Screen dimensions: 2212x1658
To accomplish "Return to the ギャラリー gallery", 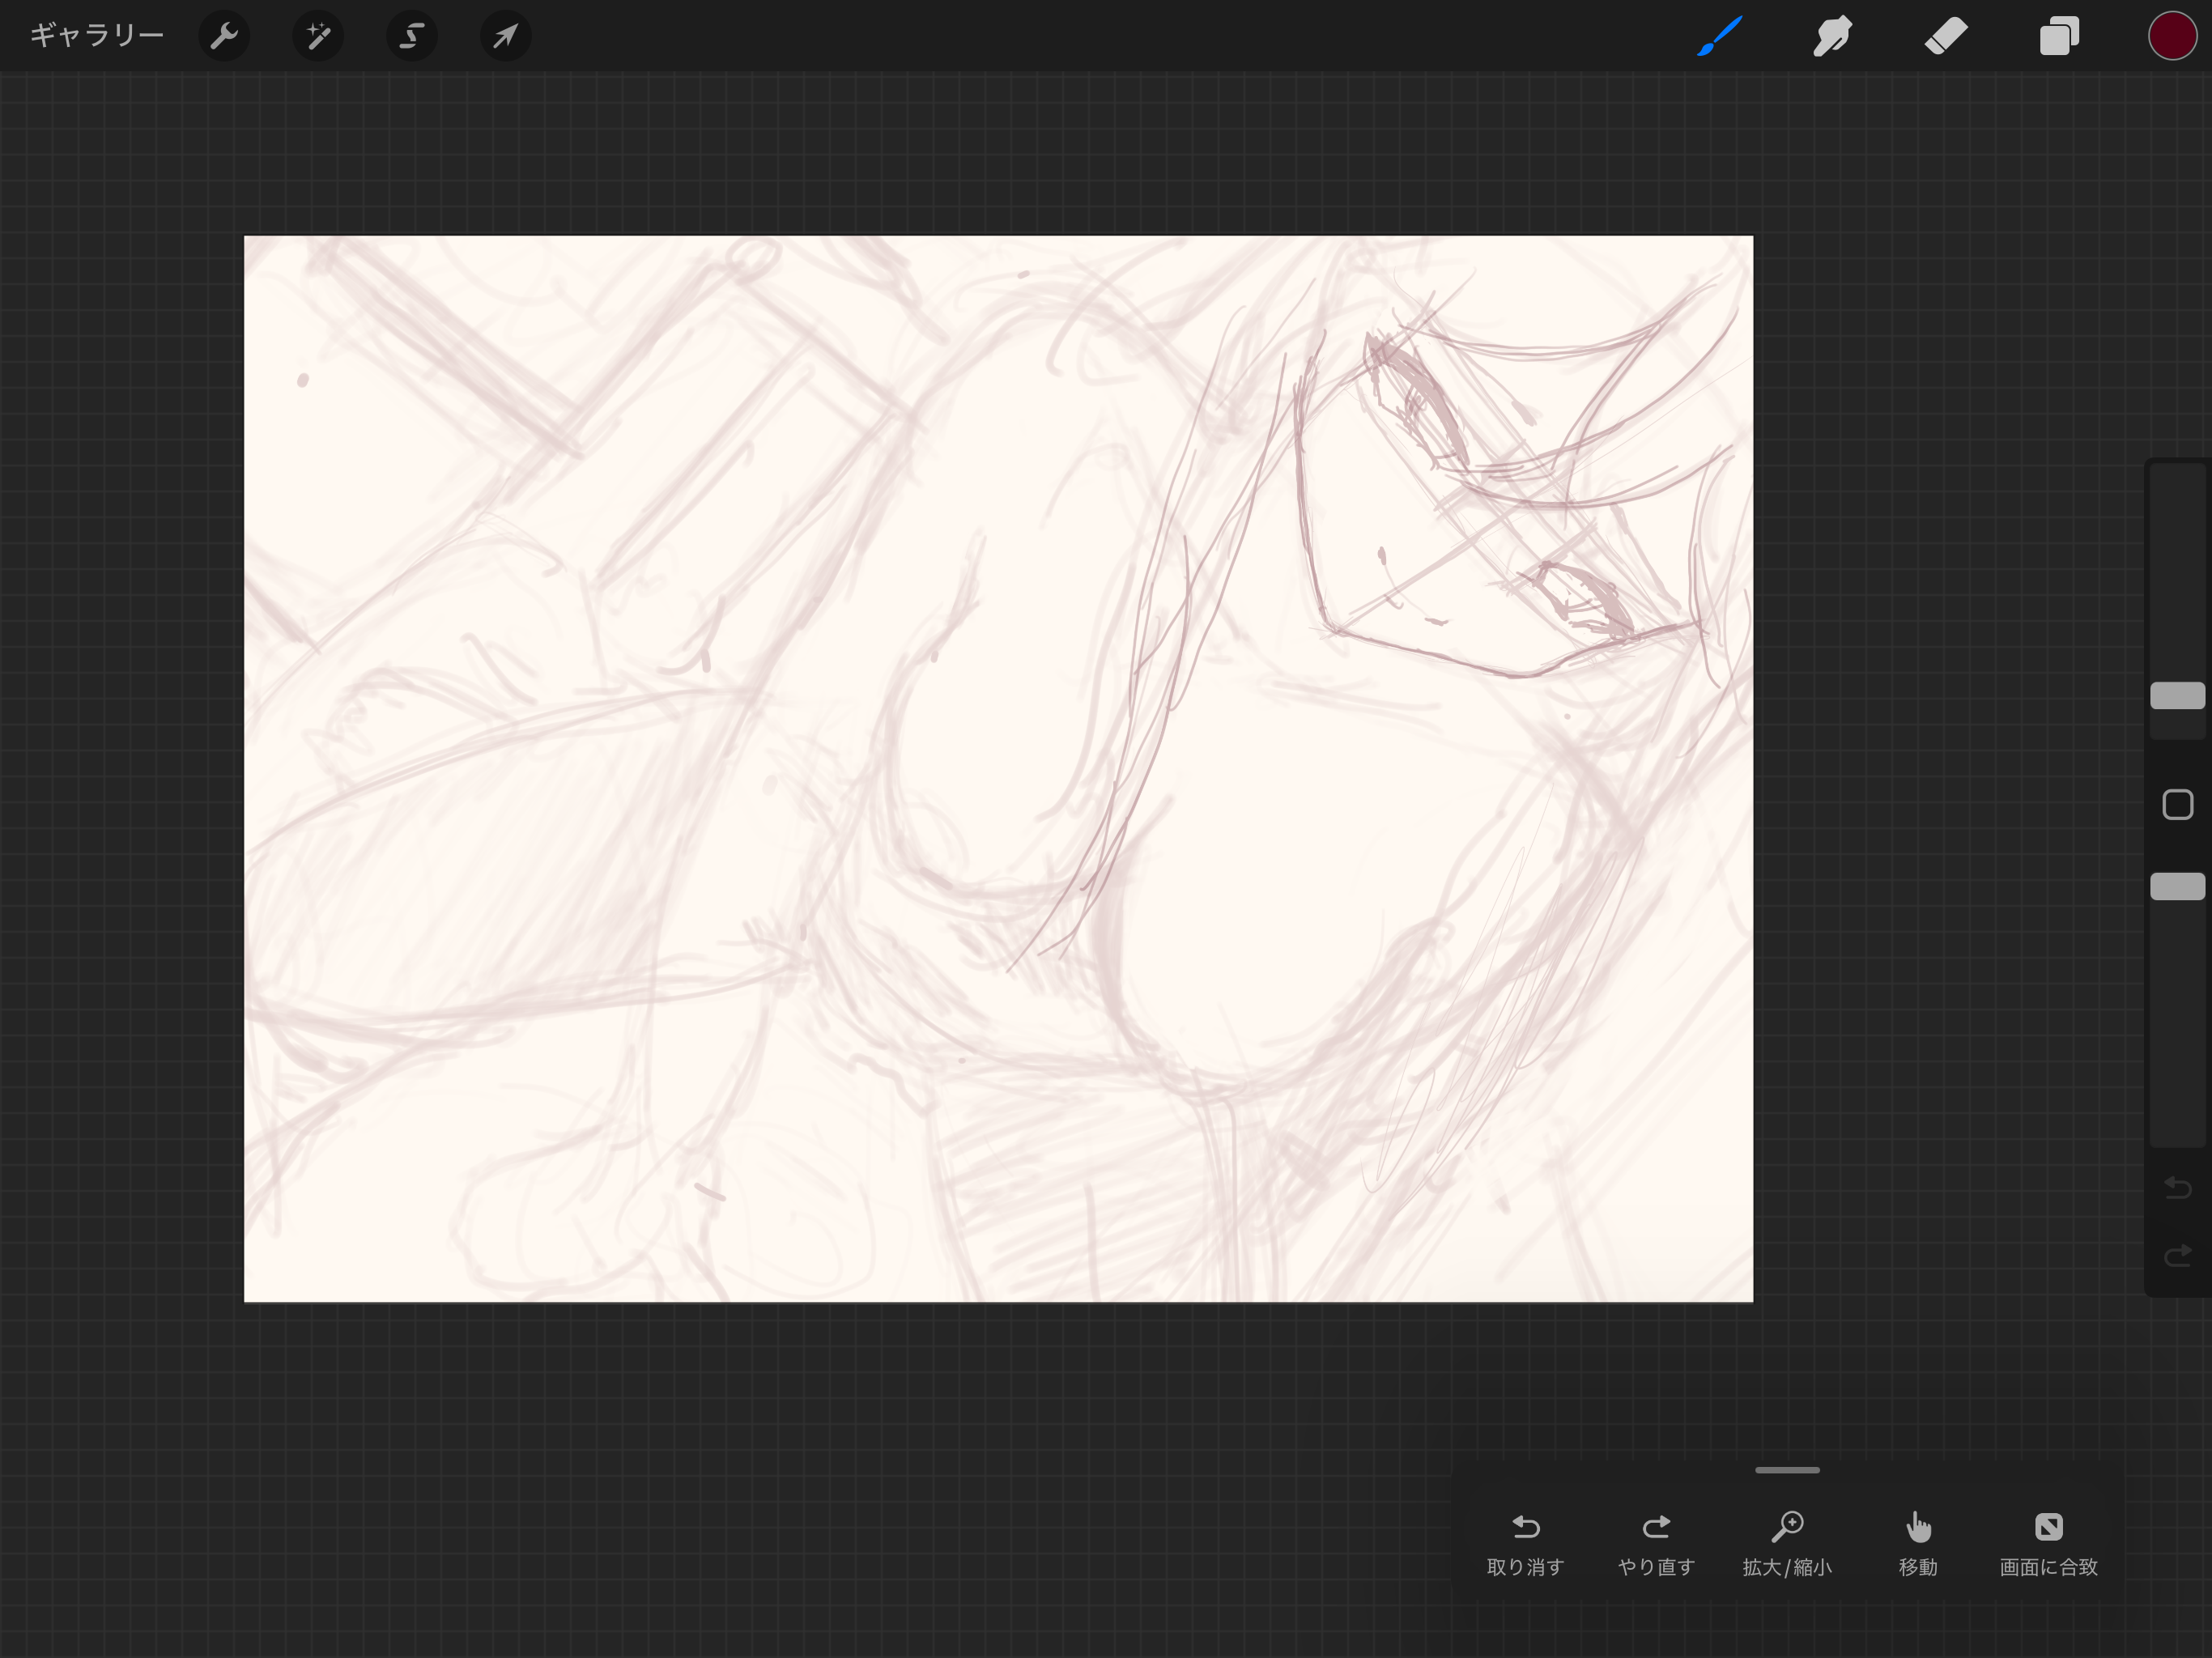I will click(97, 36).
